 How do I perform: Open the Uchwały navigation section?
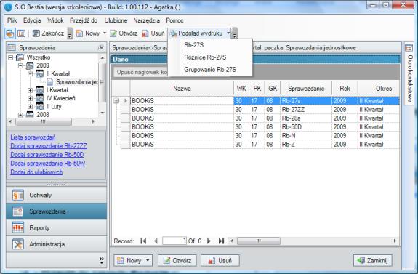click(x=56, y=195)
